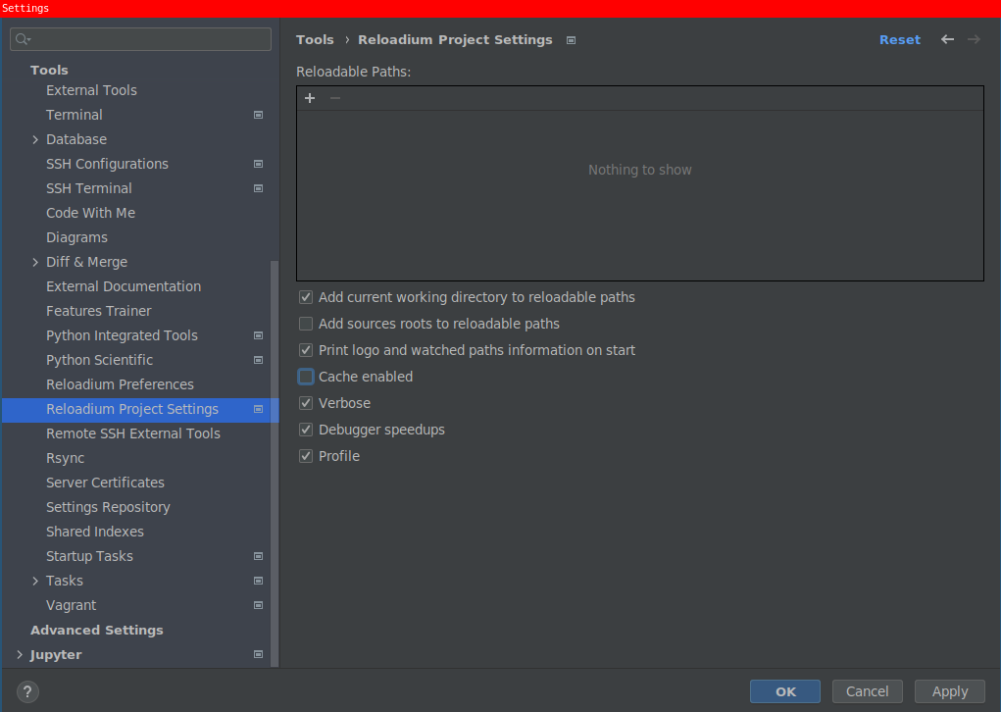
Task: Uncheck the Profile checkbox
Action: (306, 457)
